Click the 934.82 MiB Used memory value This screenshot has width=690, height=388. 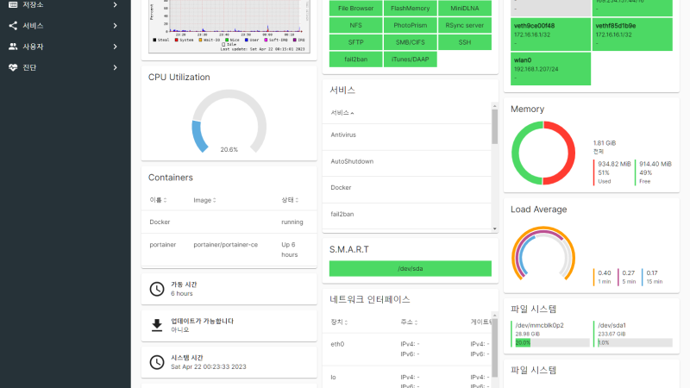[614, 164]
